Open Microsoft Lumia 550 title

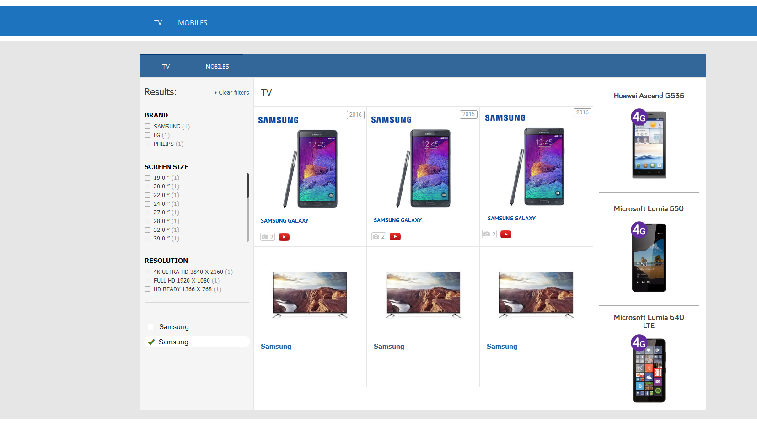pyautogui.click(x=649, y=208)
